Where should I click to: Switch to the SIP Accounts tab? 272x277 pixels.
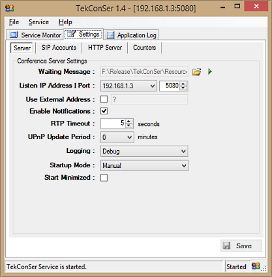(x=59, y=48)
